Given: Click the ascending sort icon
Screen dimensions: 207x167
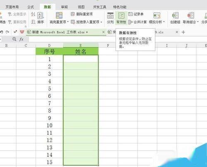Looking at the screenshot, I should pyautogui.click(x=33, y=14).
